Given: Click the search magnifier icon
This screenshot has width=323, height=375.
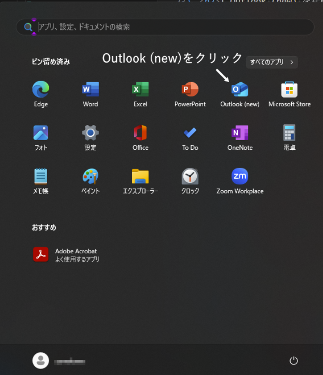Looking at the screenshot, I should pyautogui.click(x=28, y=27).
